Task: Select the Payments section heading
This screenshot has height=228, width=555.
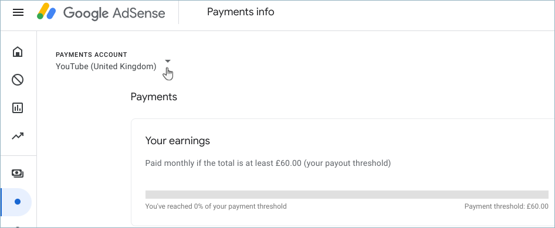Action: tap(154, 97)
